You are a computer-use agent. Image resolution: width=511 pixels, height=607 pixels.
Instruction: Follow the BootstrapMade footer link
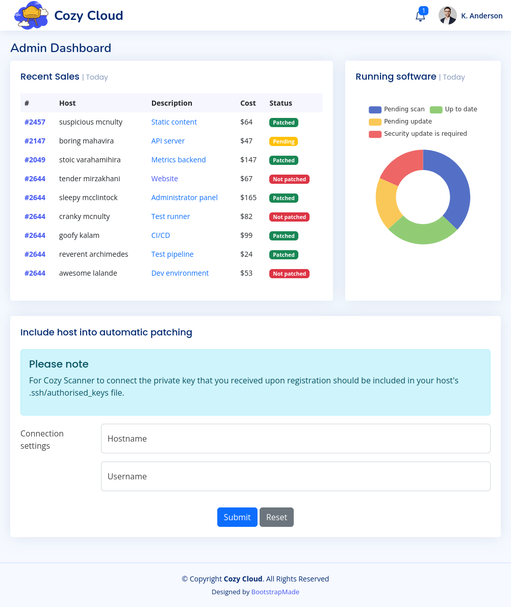tap(275, 592)
